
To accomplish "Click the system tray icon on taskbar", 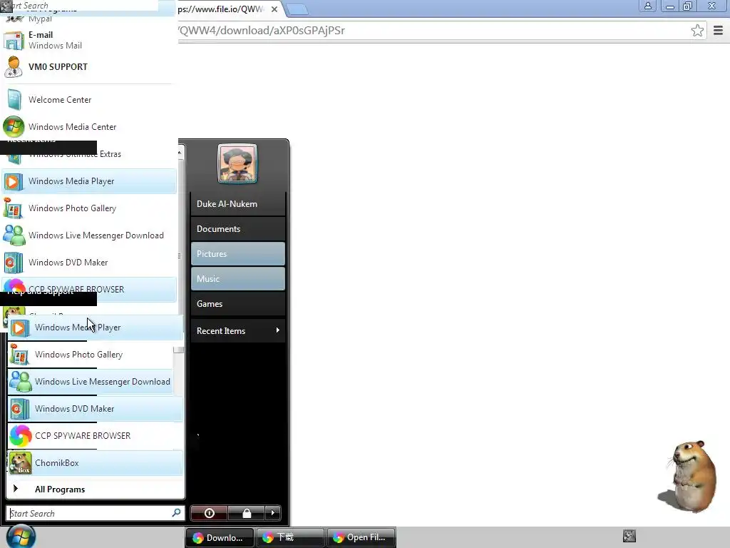I will pos(629,537).
